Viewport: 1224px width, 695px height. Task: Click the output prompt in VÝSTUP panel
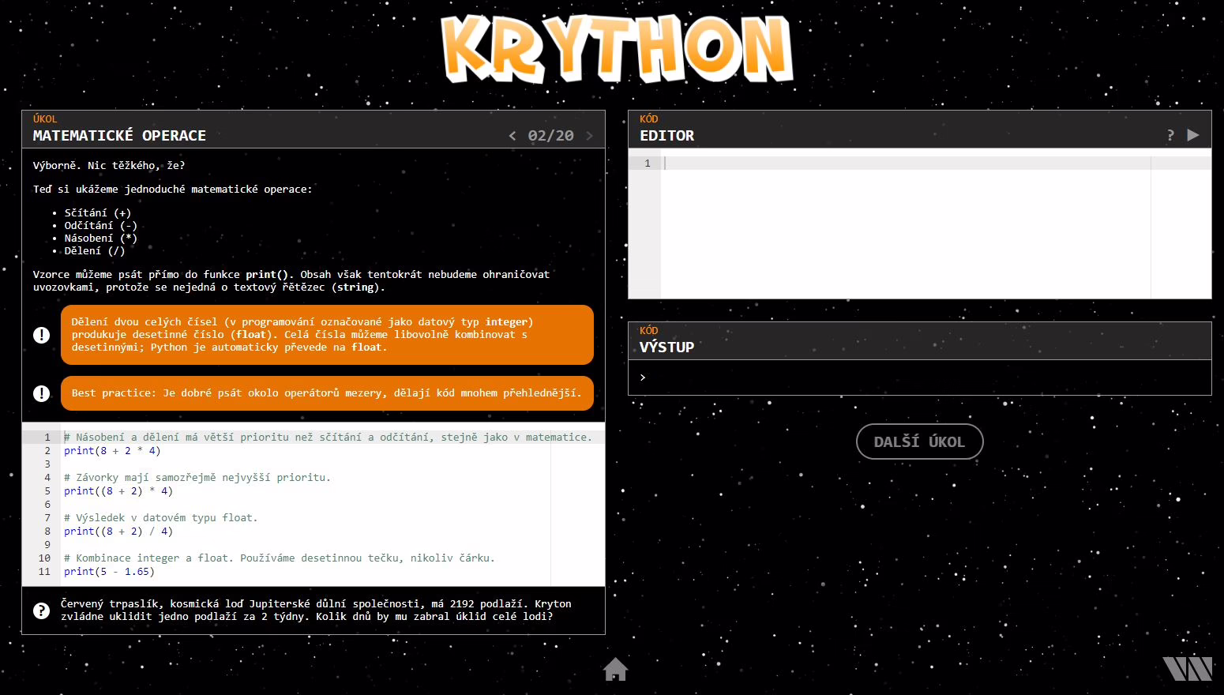[643, 378]
